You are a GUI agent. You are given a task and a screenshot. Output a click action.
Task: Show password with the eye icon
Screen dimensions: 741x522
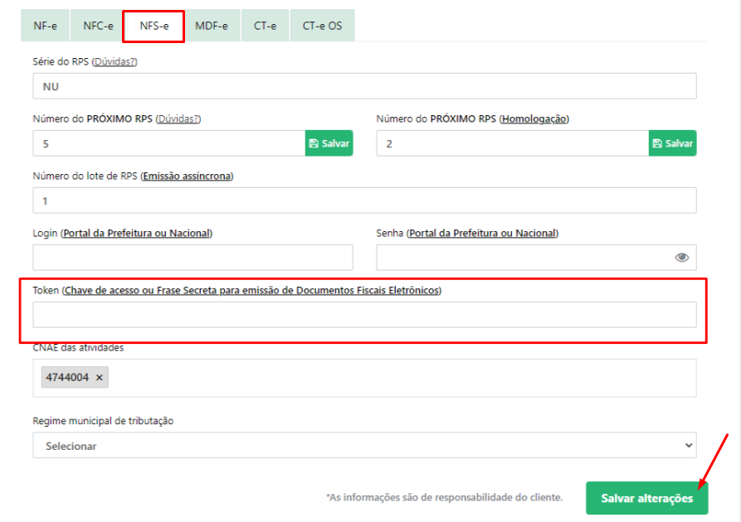681,257
